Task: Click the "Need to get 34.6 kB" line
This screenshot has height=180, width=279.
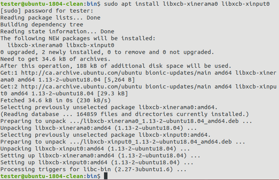Action: (x=55, y=59)
